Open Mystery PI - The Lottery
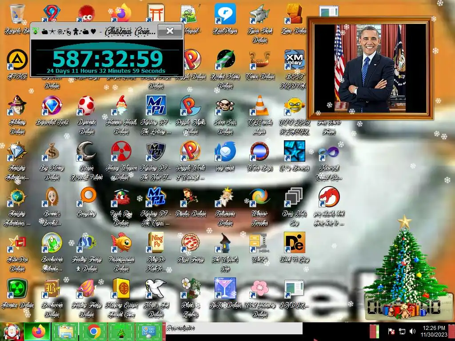The image size is (455, 341). coord(156,105)
